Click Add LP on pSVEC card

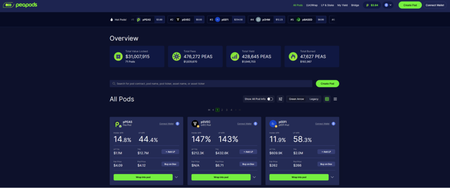pyautogui.click(x=248, y=152)
